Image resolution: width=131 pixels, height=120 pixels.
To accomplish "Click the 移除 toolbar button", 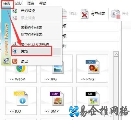I will 70,14.
